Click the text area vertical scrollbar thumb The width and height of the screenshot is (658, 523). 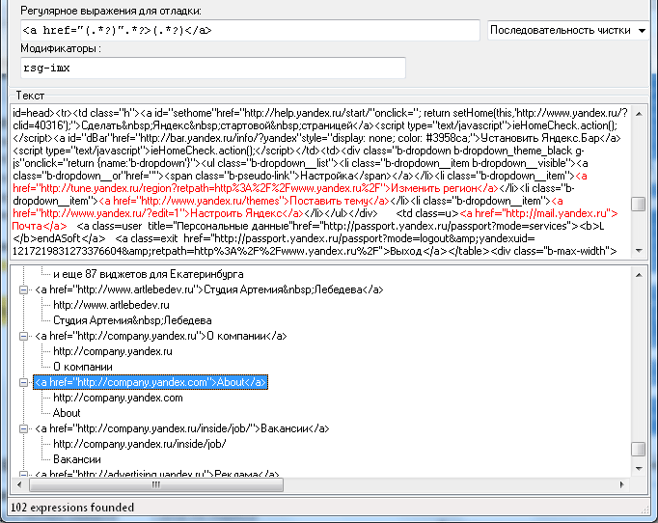639,204
